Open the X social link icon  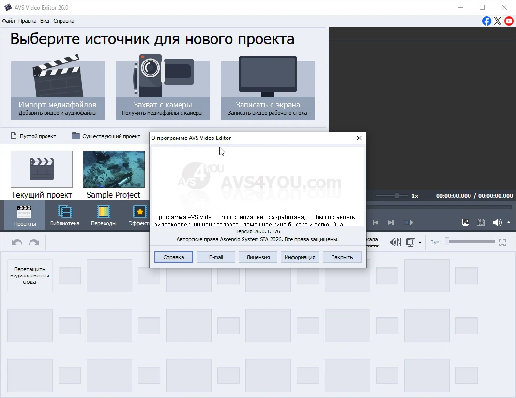498,21
